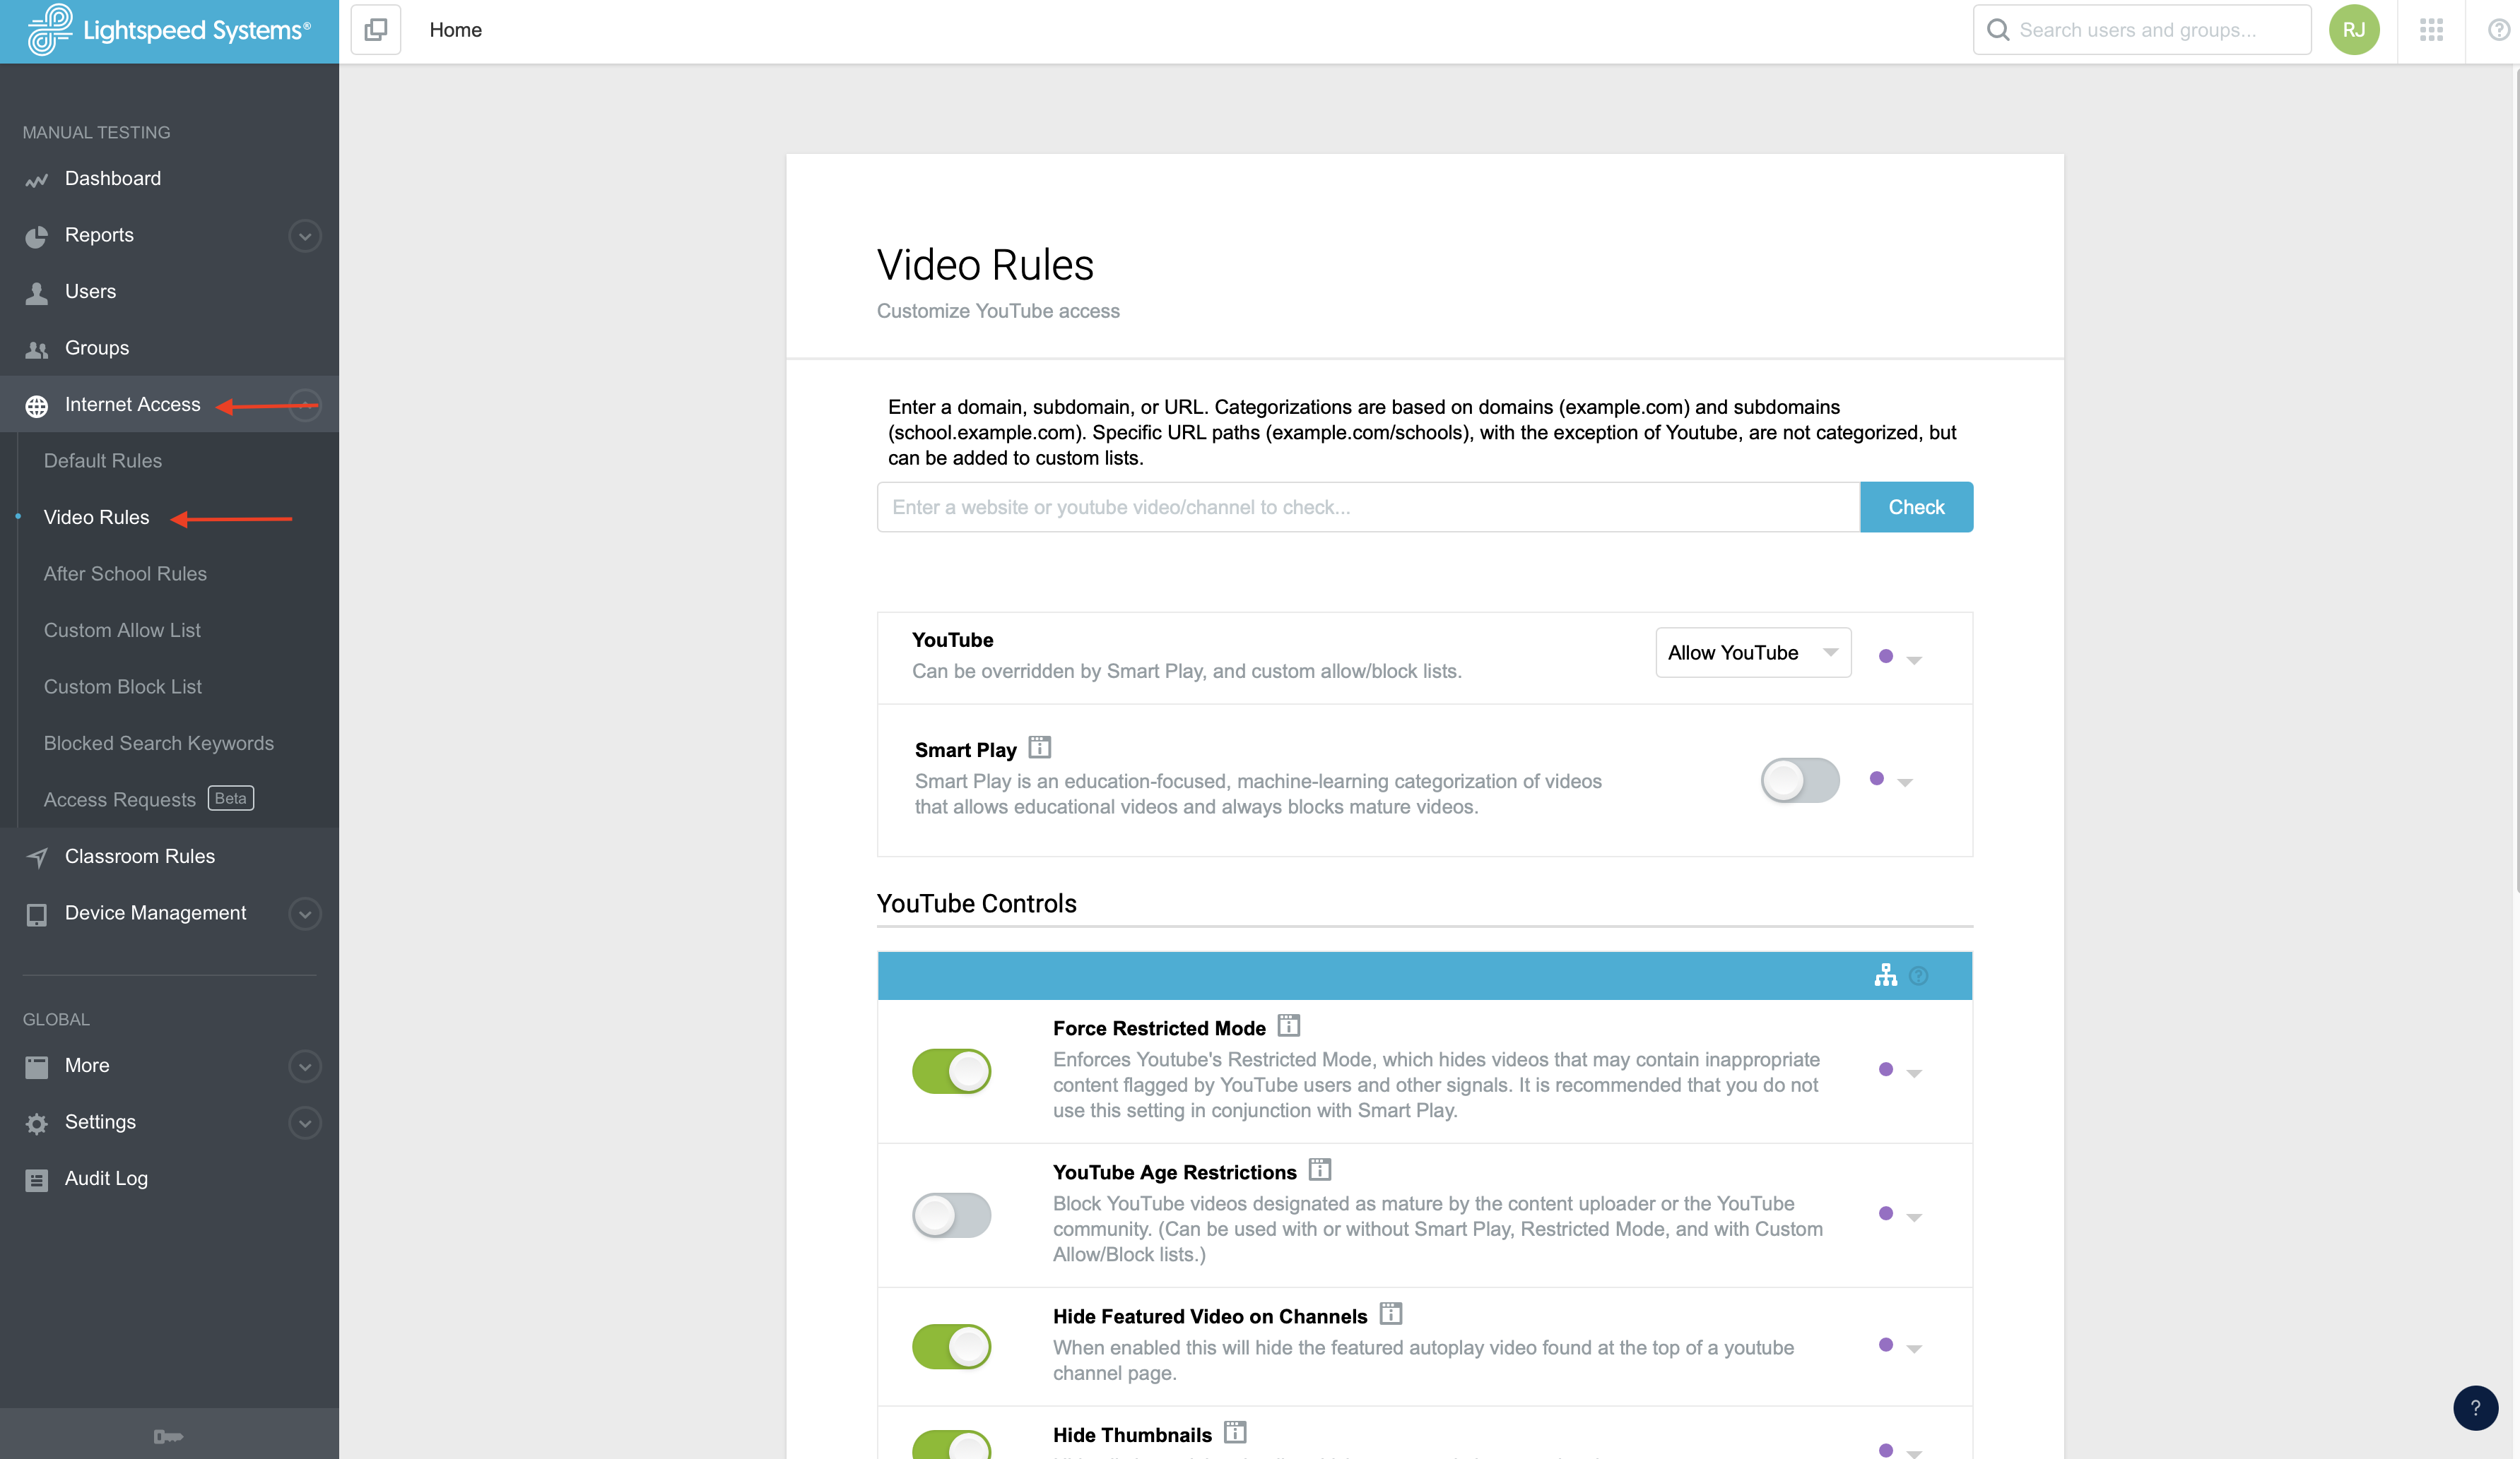Open the Allow YouTube dropdown
The image size is (2520, 1459).
point(1753,653)
